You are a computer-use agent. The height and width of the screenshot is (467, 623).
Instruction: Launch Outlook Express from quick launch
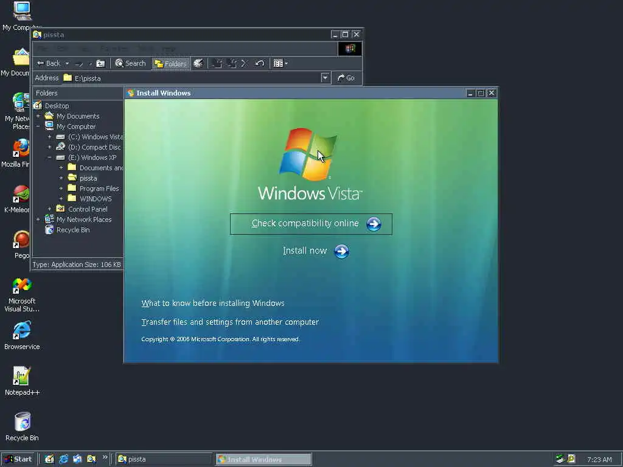(77, 460)
